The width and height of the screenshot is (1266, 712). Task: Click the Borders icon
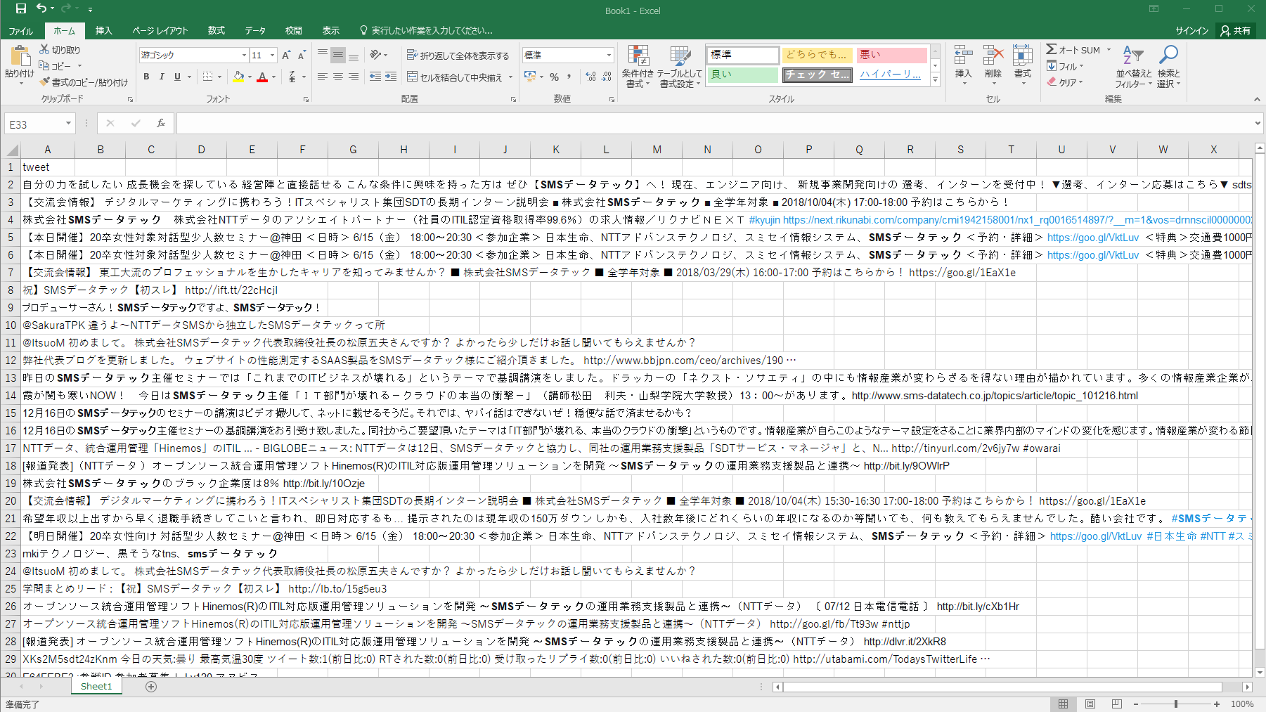click(x=207, y=77)
